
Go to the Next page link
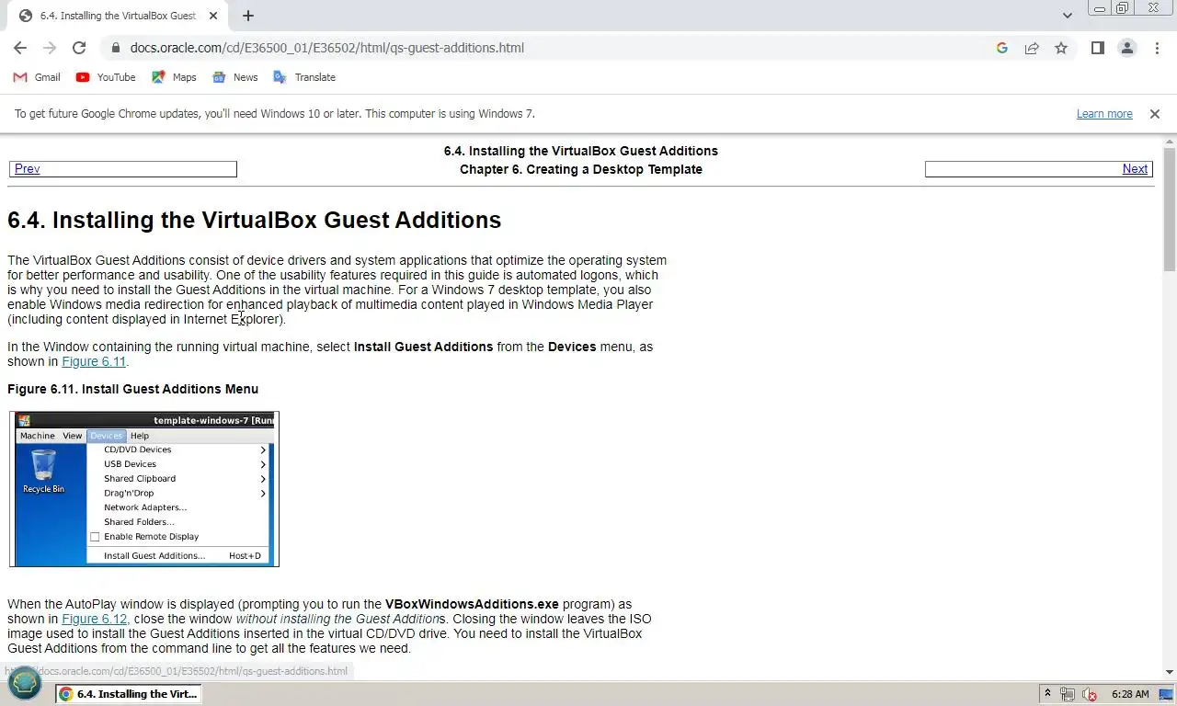click(1135, 169)
